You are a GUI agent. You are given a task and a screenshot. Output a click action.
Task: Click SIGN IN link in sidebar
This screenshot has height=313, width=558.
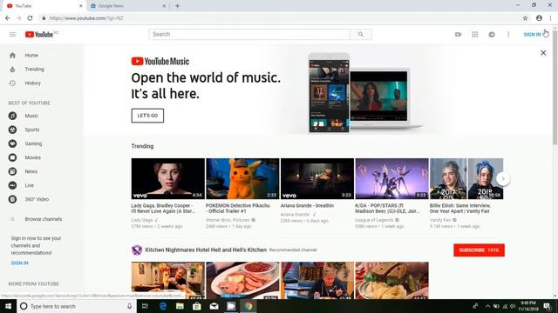pos(19,263)
